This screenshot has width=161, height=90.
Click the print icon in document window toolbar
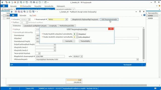[x=24, y=12]
